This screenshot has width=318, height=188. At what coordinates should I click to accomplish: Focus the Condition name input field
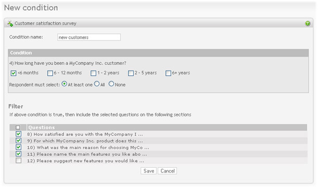(89, 37)
